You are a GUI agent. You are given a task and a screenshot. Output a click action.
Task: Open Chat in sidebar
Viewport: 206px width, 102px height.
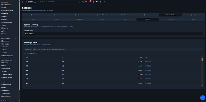pyautogui.click(x=4, y=34)
